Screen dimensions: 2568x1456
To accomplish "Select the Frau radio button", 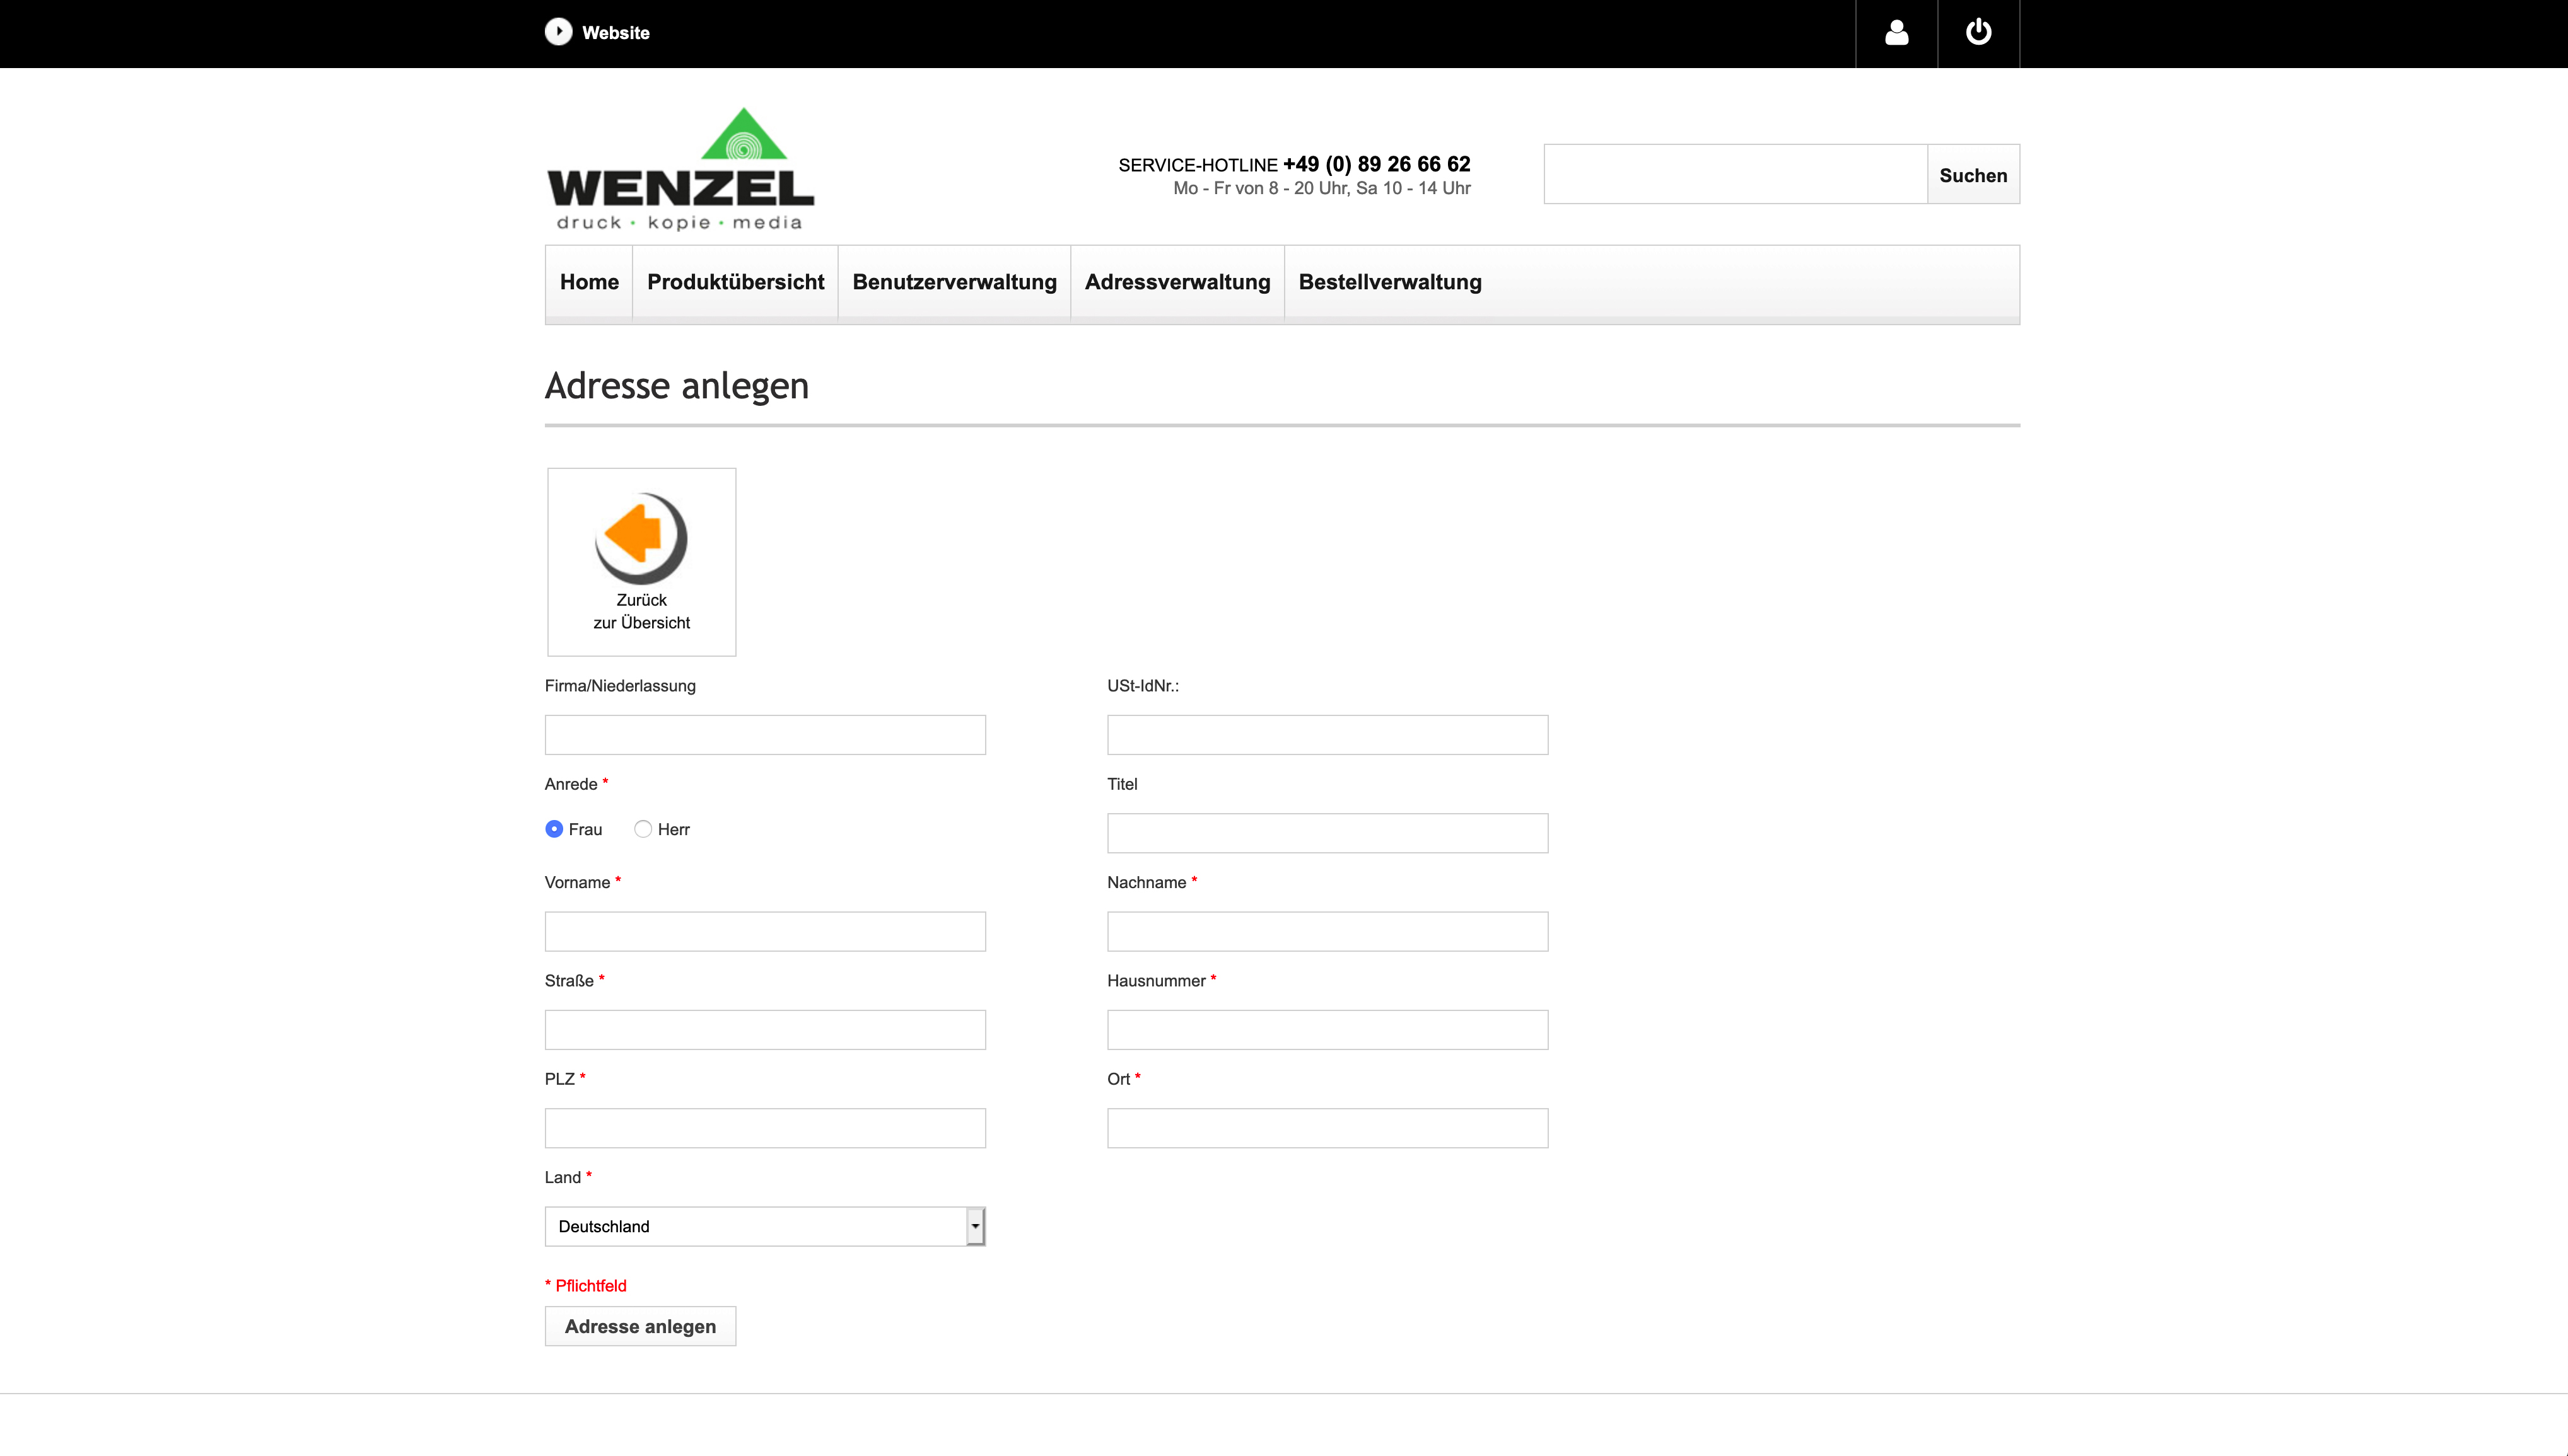I will click(x=553, y=829).
